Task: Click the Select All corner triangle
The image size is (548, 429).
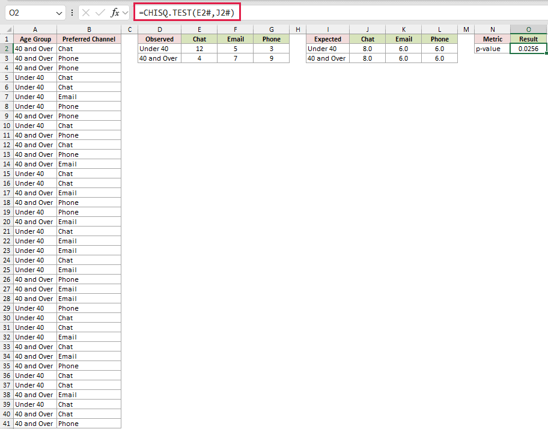Action: pos(9,29)
